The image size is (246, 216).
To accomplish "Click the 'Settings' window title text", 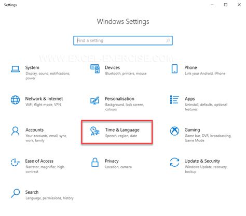I will click(x=10, y=5).
